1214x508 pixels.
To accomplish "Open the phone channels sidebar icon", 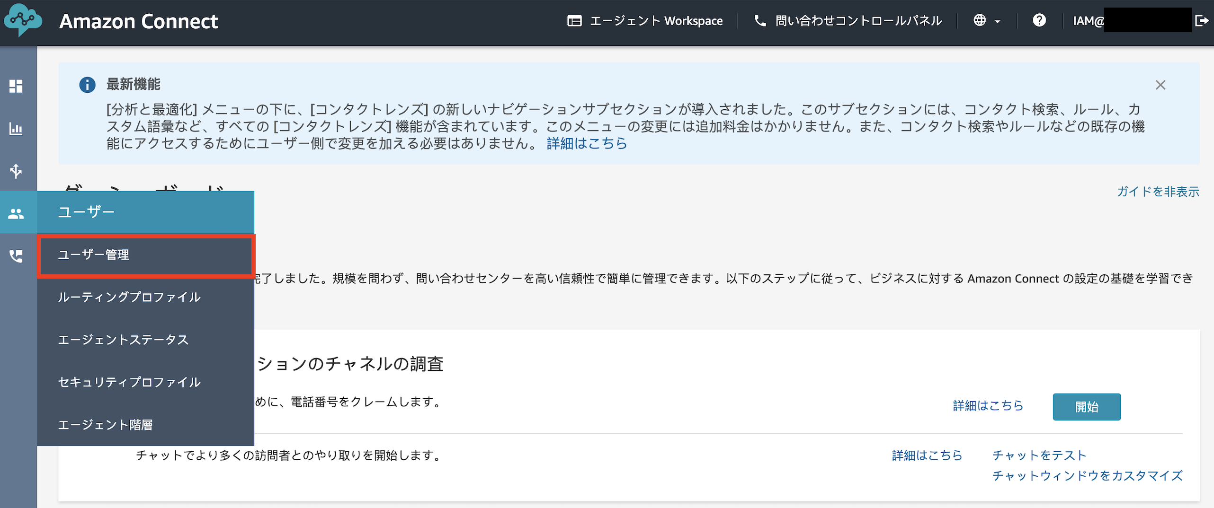I will [16, 256].
